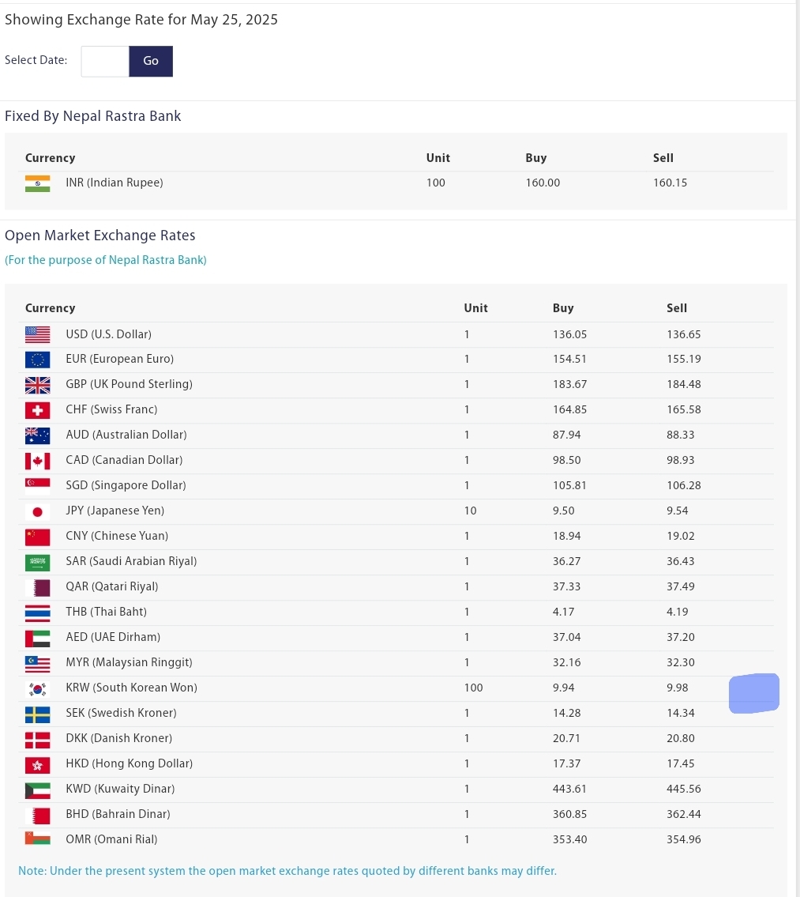
Task: Click the "For the purpose of Nepal Rastra Bank" text
Action: (x=106, y=260)
